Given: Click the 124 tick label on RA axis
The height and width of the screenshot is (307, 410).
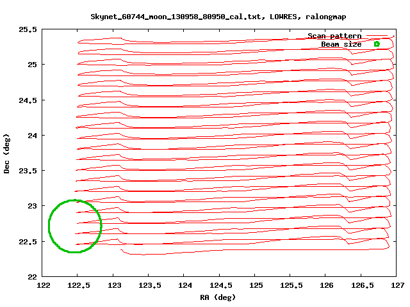Looking at the screenshot, I should click(185, 285).
